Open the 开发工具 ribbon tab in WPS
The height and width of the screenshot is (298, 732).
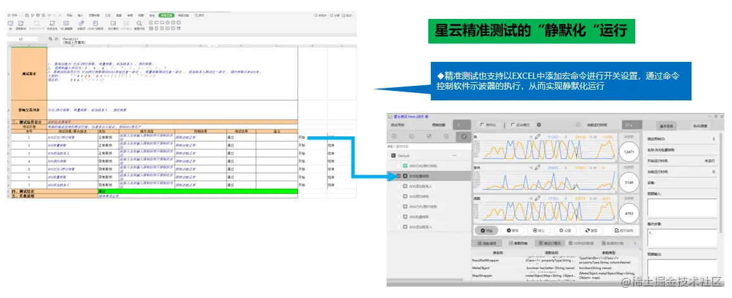pyautogui.click(x=165, y=15)
